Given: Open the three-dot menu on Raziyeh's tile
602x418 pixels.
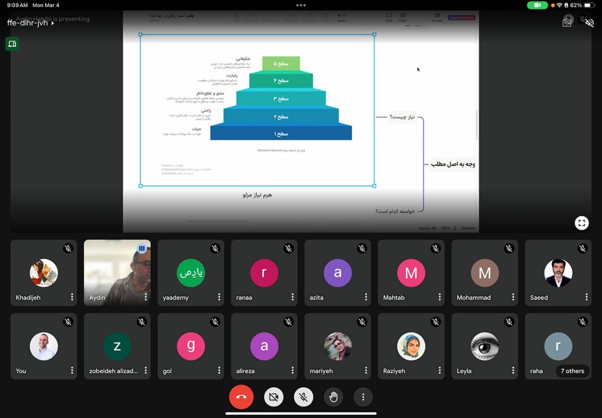Looking at the screenshot, I should click(439, 371).
